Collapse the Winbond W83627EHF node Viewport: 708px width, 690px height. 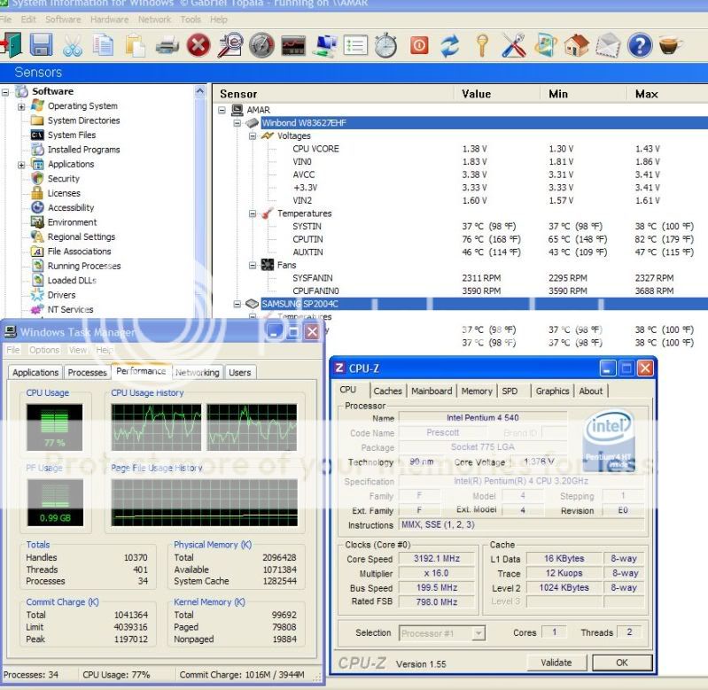[237, 123]
